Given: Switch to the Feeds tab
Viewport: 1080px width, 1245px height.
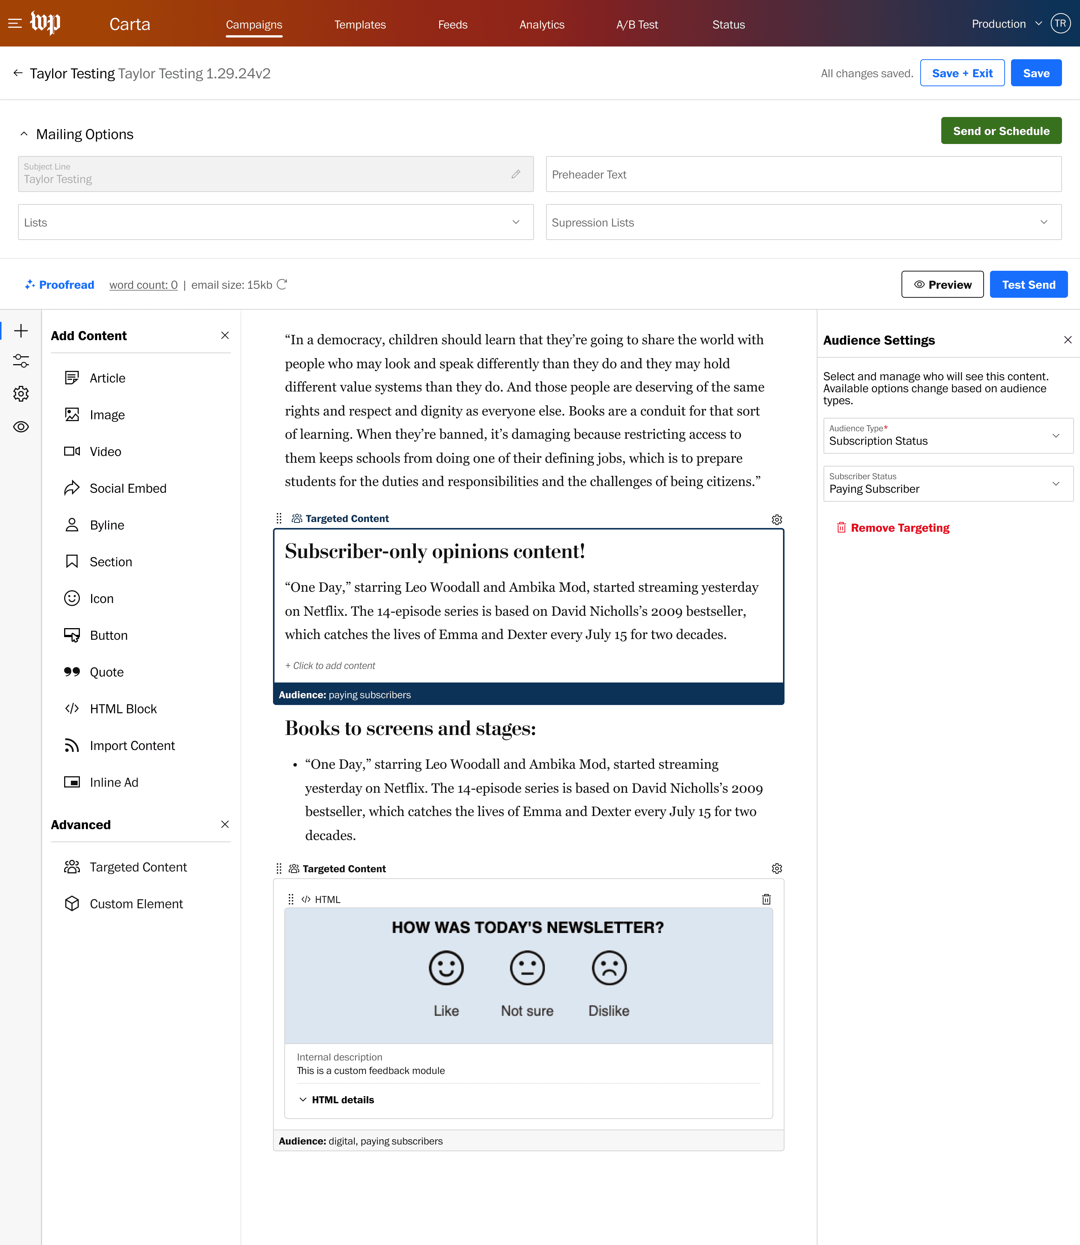Looking at the screenshot, I should pyautogui.click(x=453, y=25).
